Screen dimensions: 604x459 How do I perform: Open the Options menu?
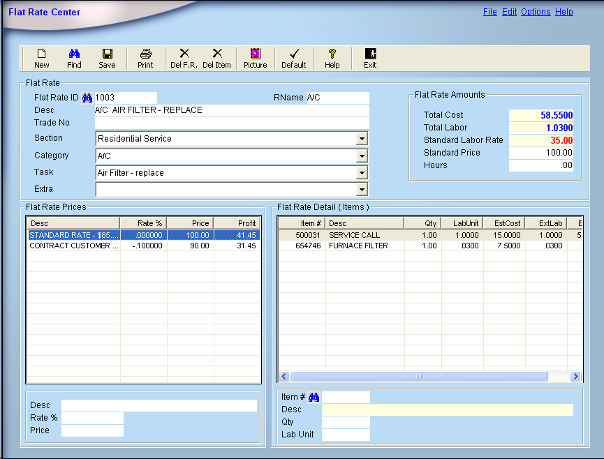536,12
